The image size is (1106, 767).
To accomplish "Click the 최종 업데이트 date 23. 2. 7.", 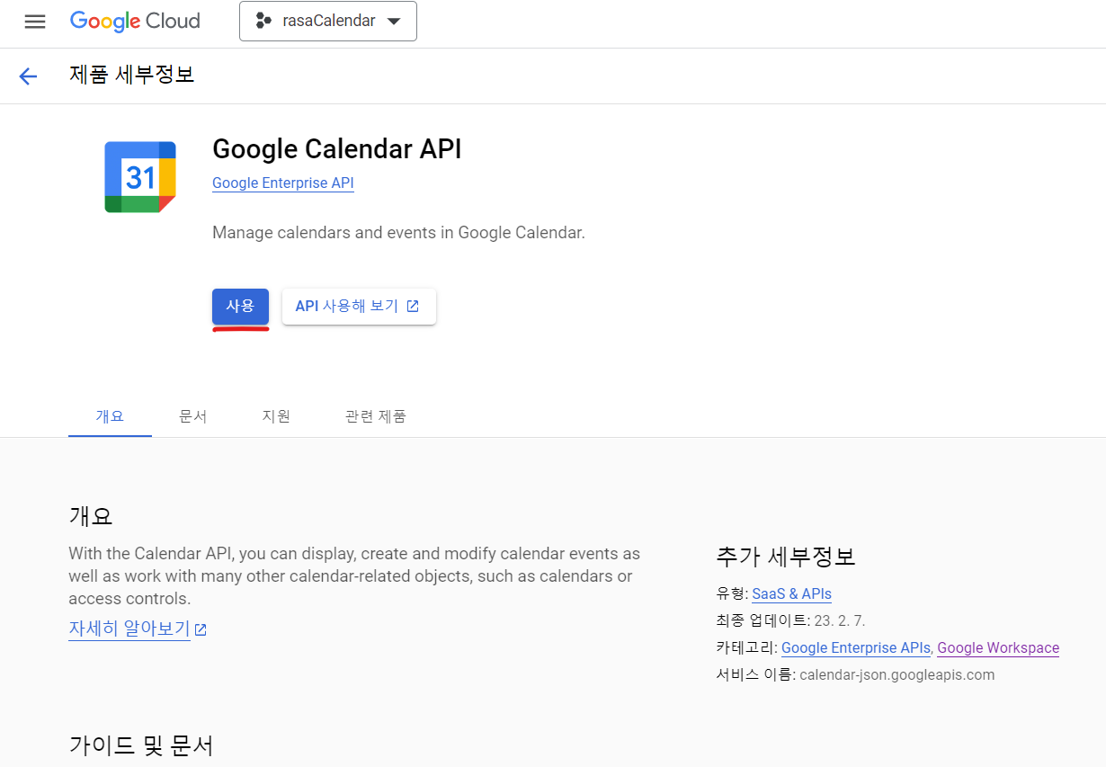I will click(x=840, y=621).
